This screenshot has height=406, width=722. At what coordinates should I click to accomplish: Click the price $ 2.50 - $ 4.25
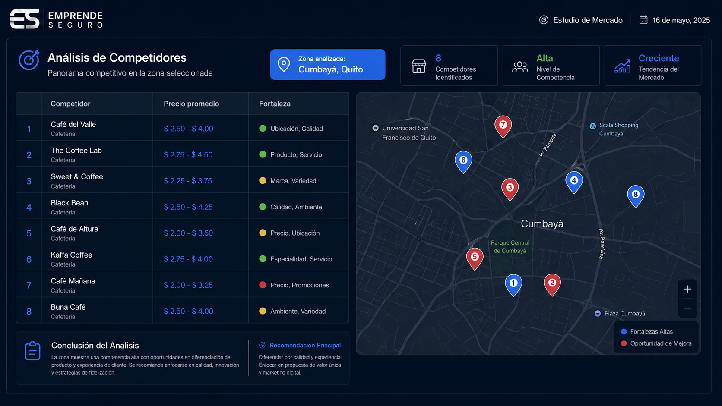188,207
